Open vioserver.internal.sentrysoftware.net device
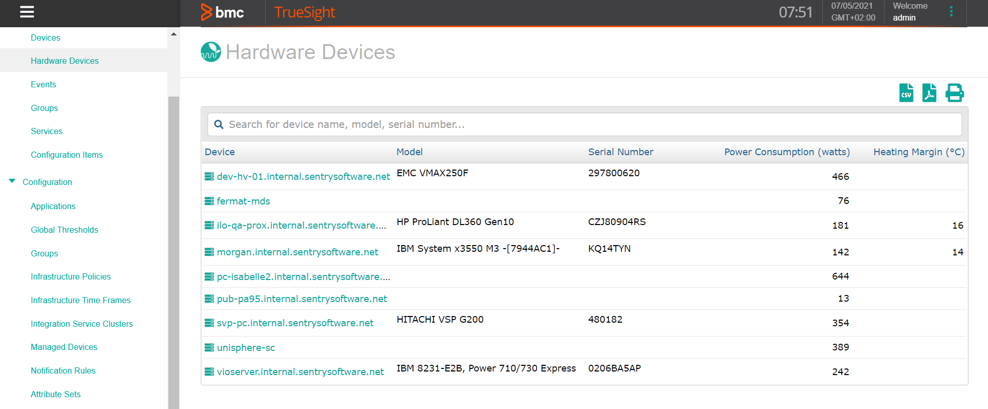The height and width of the screenshot is (409, 988). (300, 372)
